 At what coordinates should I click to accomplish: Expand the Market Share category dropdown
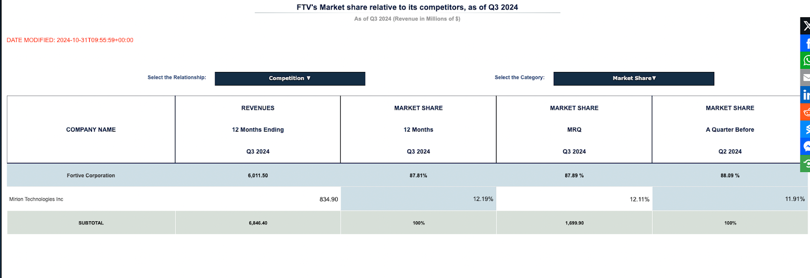634,78
